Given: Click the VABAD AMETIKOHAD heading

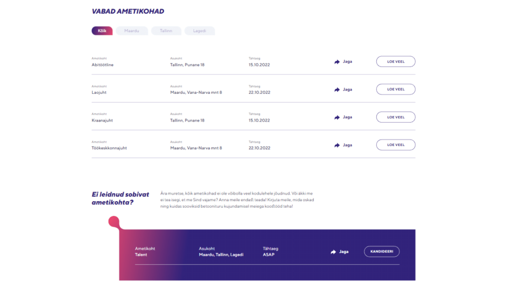Looking at the screenshot, I should point(128,11).
